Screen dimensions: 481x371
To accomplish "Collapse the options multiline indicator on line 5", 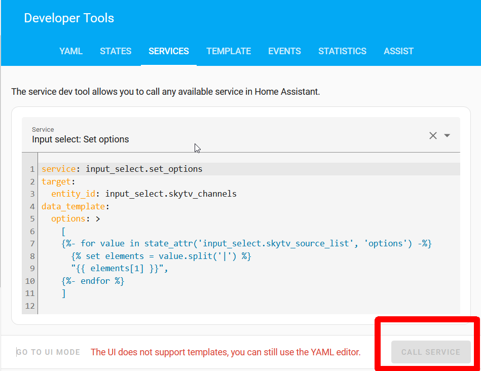I will pyautogui.click(x=98, y=218).
